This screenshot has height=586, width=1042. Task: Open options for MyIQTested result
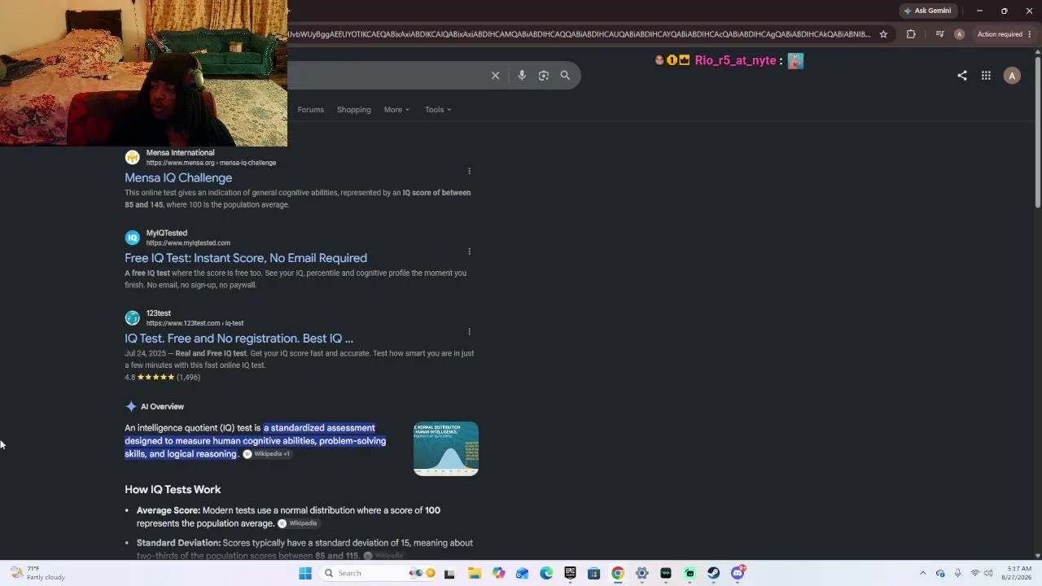[x=469, y=251]
